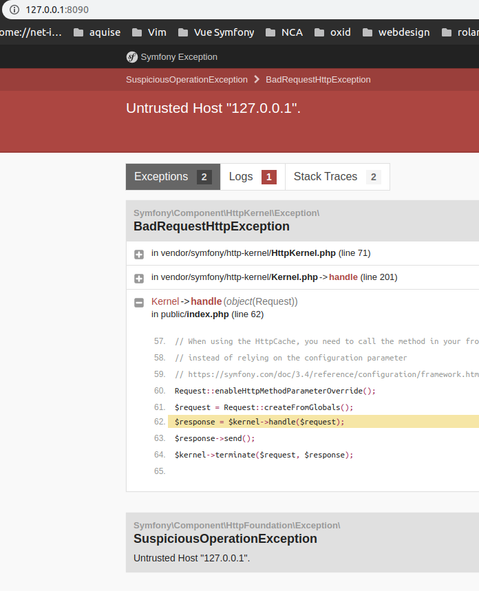Click the Logs count badge 1
Screen dimensions: 479x591
point(269,177)
